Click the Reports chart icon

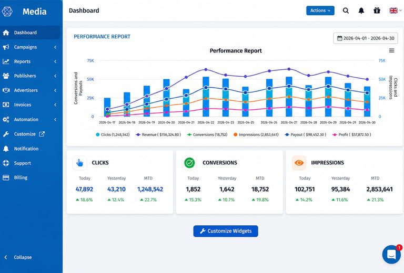pyautogui.click(x=6, y=61)
